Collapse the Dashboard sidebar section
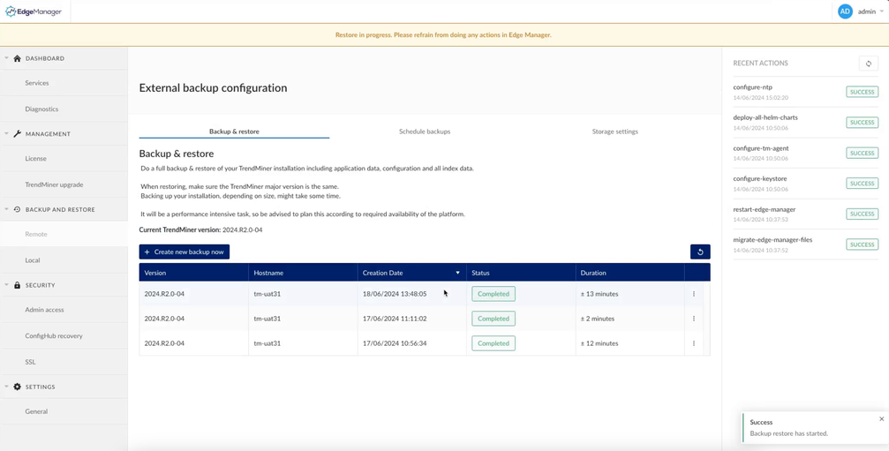Image resolution: width=889 pixels, height=451 pixels. tap(6, 58)
